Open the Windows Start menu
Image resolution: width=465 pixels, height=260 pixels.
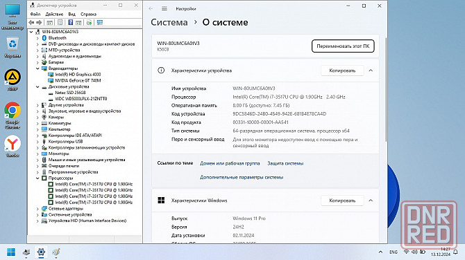click(x=11, y=252)
